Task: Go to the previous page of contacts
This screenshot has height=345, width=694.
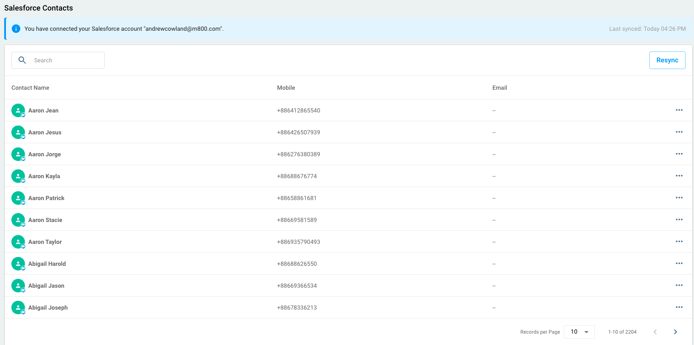Action: 655,332
